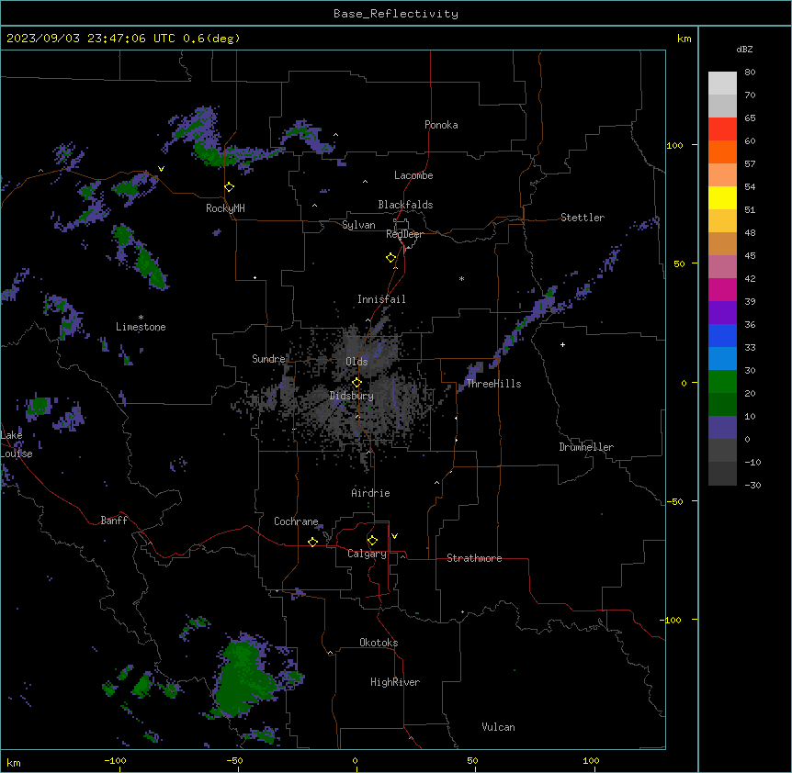The image size is (792, 773).
Task: Click the purple 10 dBZ legend swatch
Action: coord(722,428)
